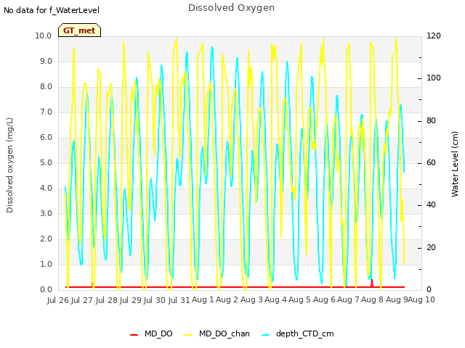Screen dimensions: 465x348
Task: Click the 6.0 left axis value
Action: click(46, 137)
